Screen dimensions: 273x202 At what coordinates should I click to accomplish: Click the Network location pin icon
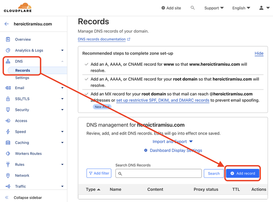coord(8,176)
